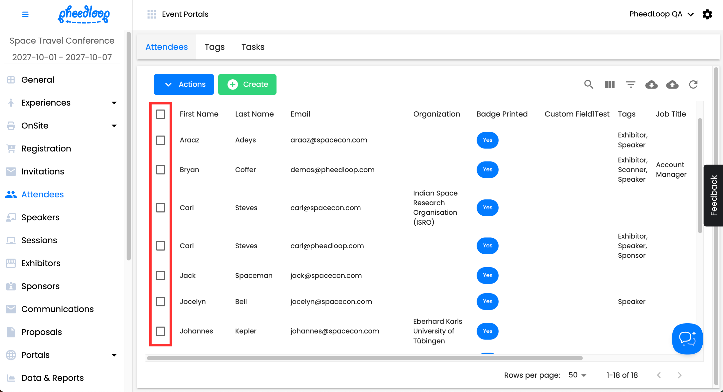Select the checkbox for Araaz Adeys
723x392 pixels.
(x=160, y=140)
